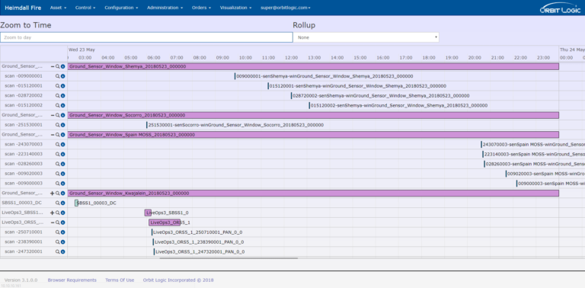Click the horizontal timeline scrollbar

pos(229,258)
